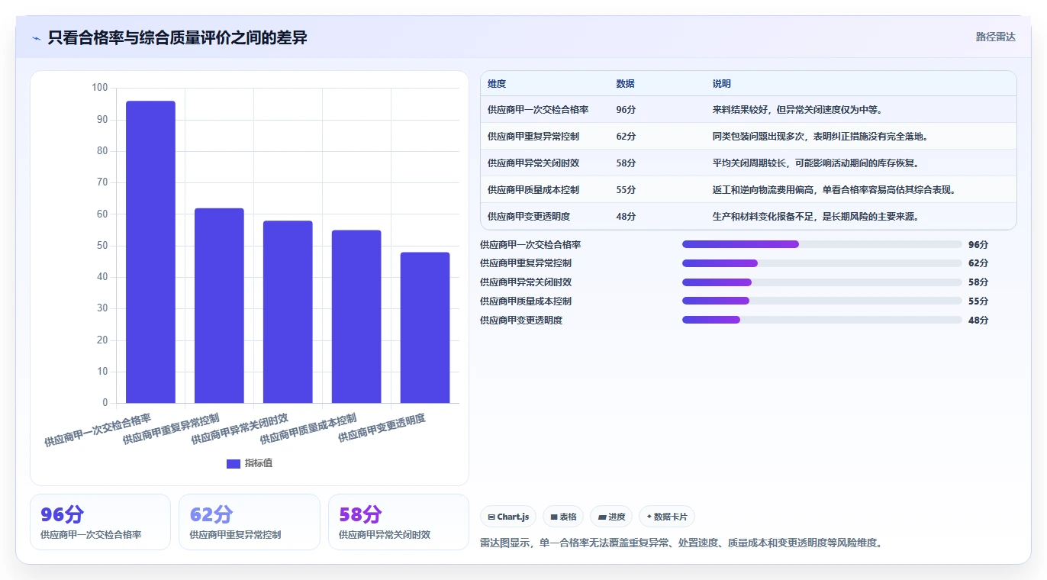Select table row 供应商甲质量成本控制
The height and width of the screenshot is (580, 1047).
749,189
